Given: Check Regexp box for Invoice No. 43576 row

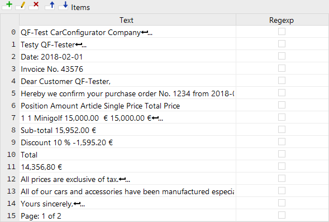Looking at the screenshot, I should pyautogui.click(x=282, y=68).
